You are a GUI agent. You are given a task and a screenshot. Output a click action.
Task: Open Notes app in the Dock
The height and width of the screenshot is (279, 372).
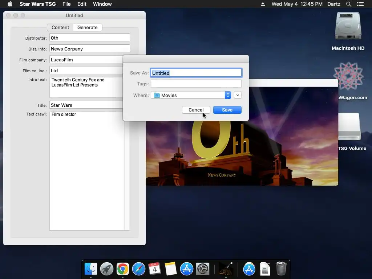click(x=171, y=269)
